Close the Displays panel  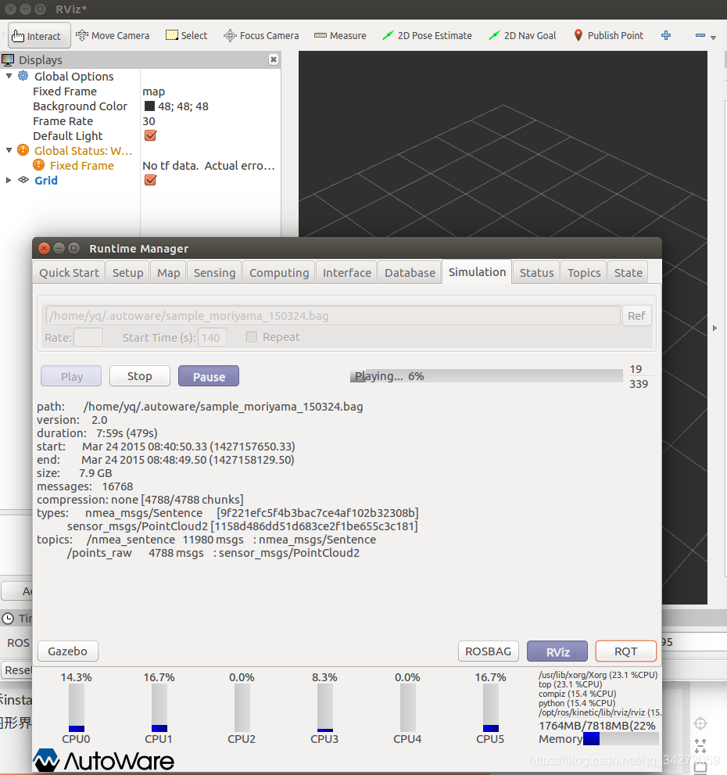click(274, 59)
